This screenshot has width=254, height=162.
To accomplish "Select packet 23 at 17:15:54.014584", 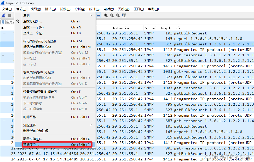I will 127,154.
